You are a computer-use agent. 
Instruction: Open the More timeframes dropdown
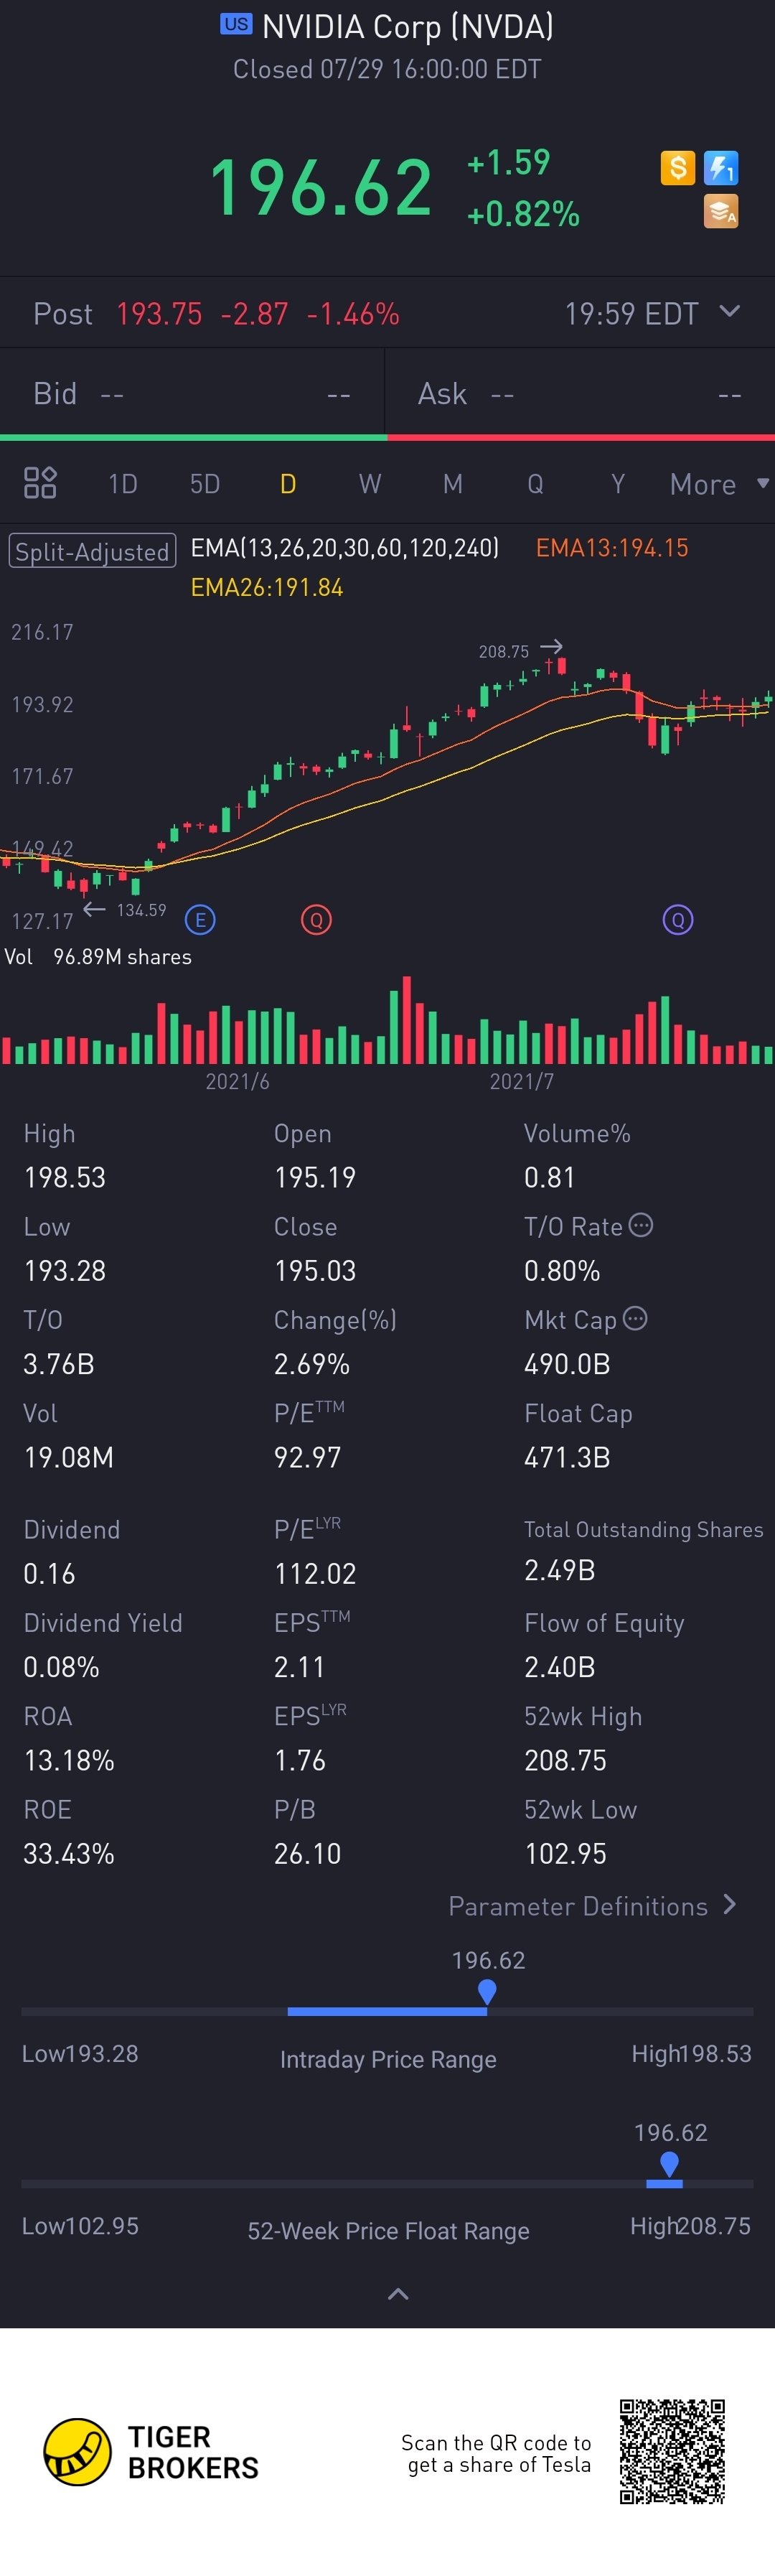(x=718, y=484)
